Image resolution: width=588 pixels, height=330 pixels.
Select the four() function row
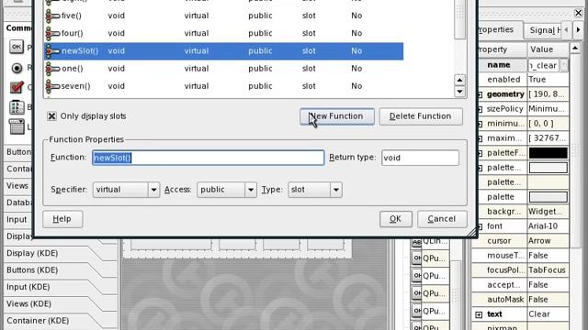click(x=224, y=33)
